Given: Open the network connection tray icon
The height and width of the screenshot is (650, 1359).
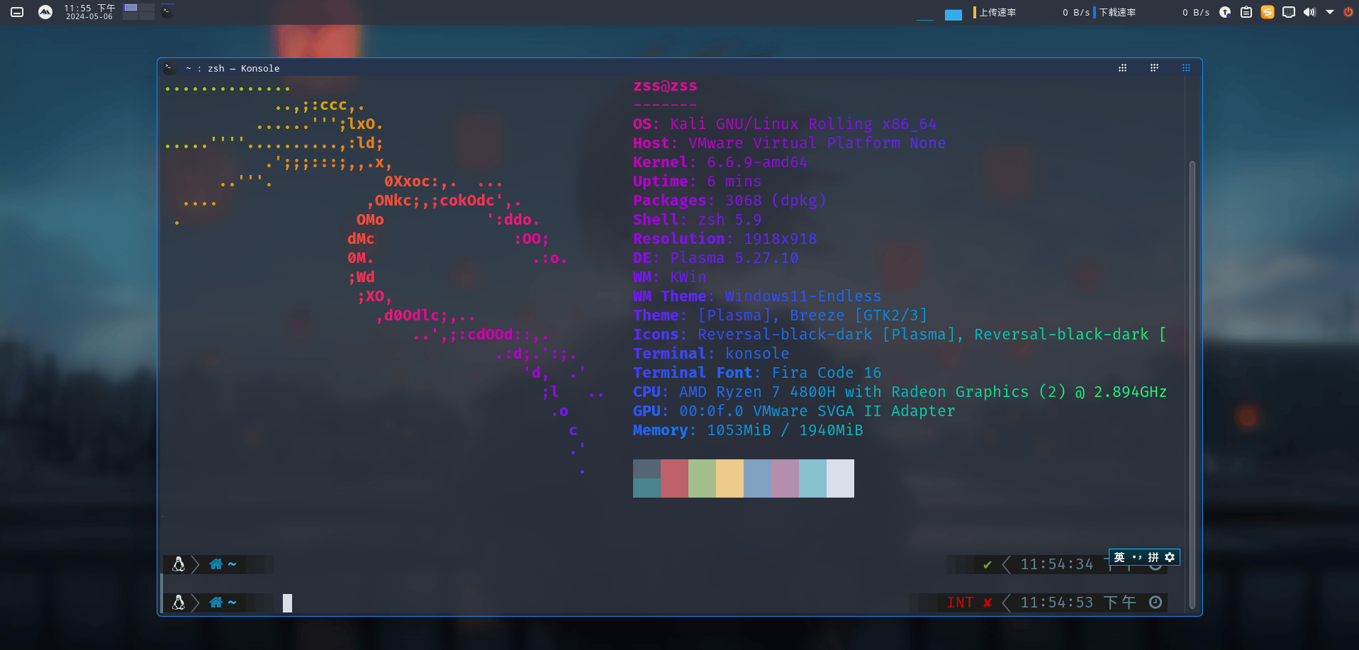Looking at the screenshot, I should [1289, 12].
